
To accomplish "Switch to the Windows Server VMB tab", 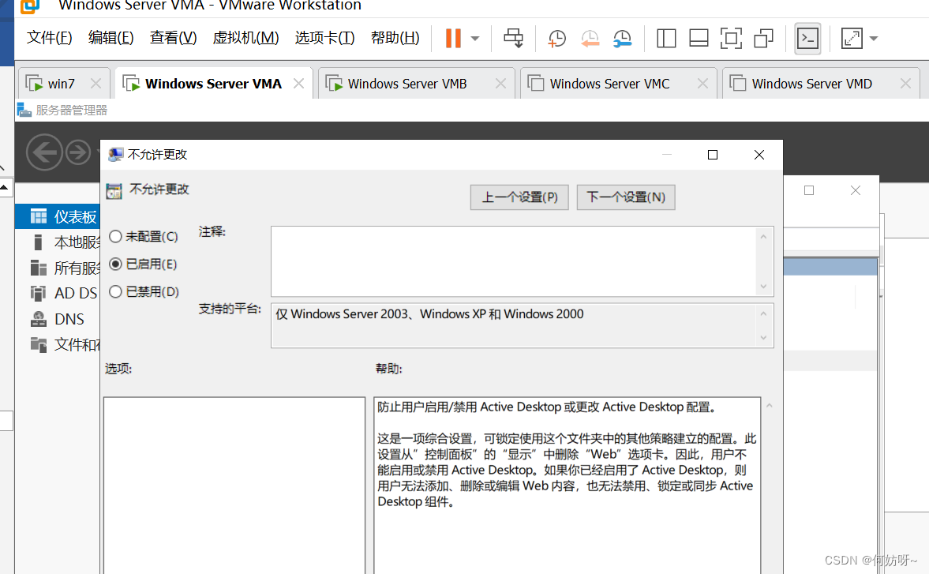I will pos(406,84).
